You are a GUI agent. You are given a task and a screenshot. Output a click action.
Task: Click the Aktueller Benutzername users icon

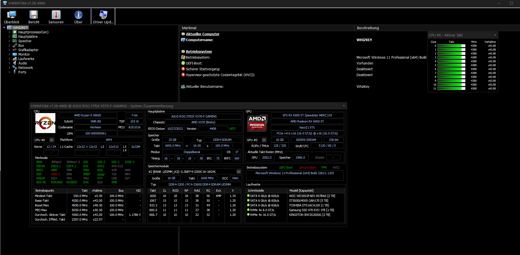[183, 86]
